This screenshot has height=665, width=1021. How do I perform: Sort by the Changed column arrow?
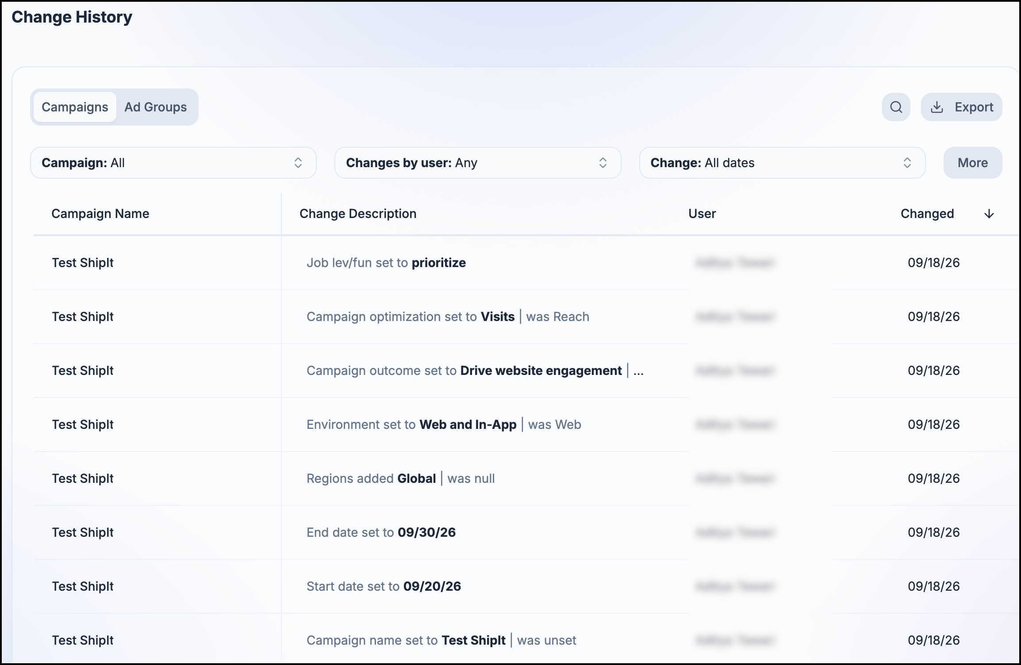[989, 214]
